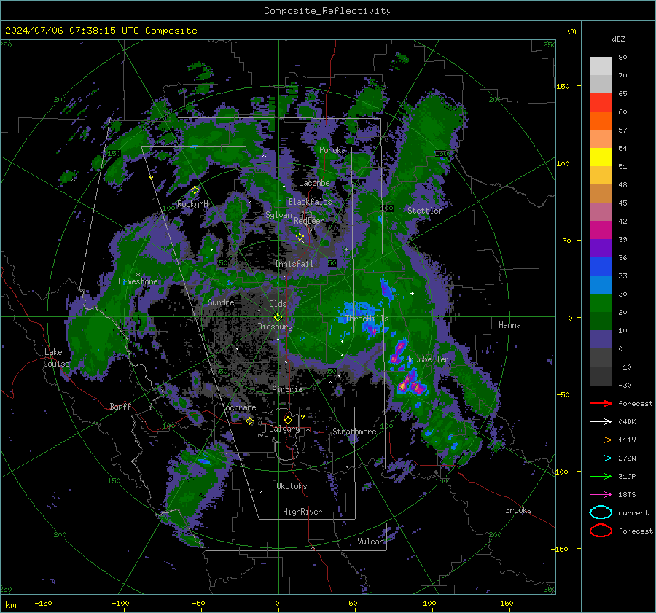Click the RockyMH label

coord(192,204)
